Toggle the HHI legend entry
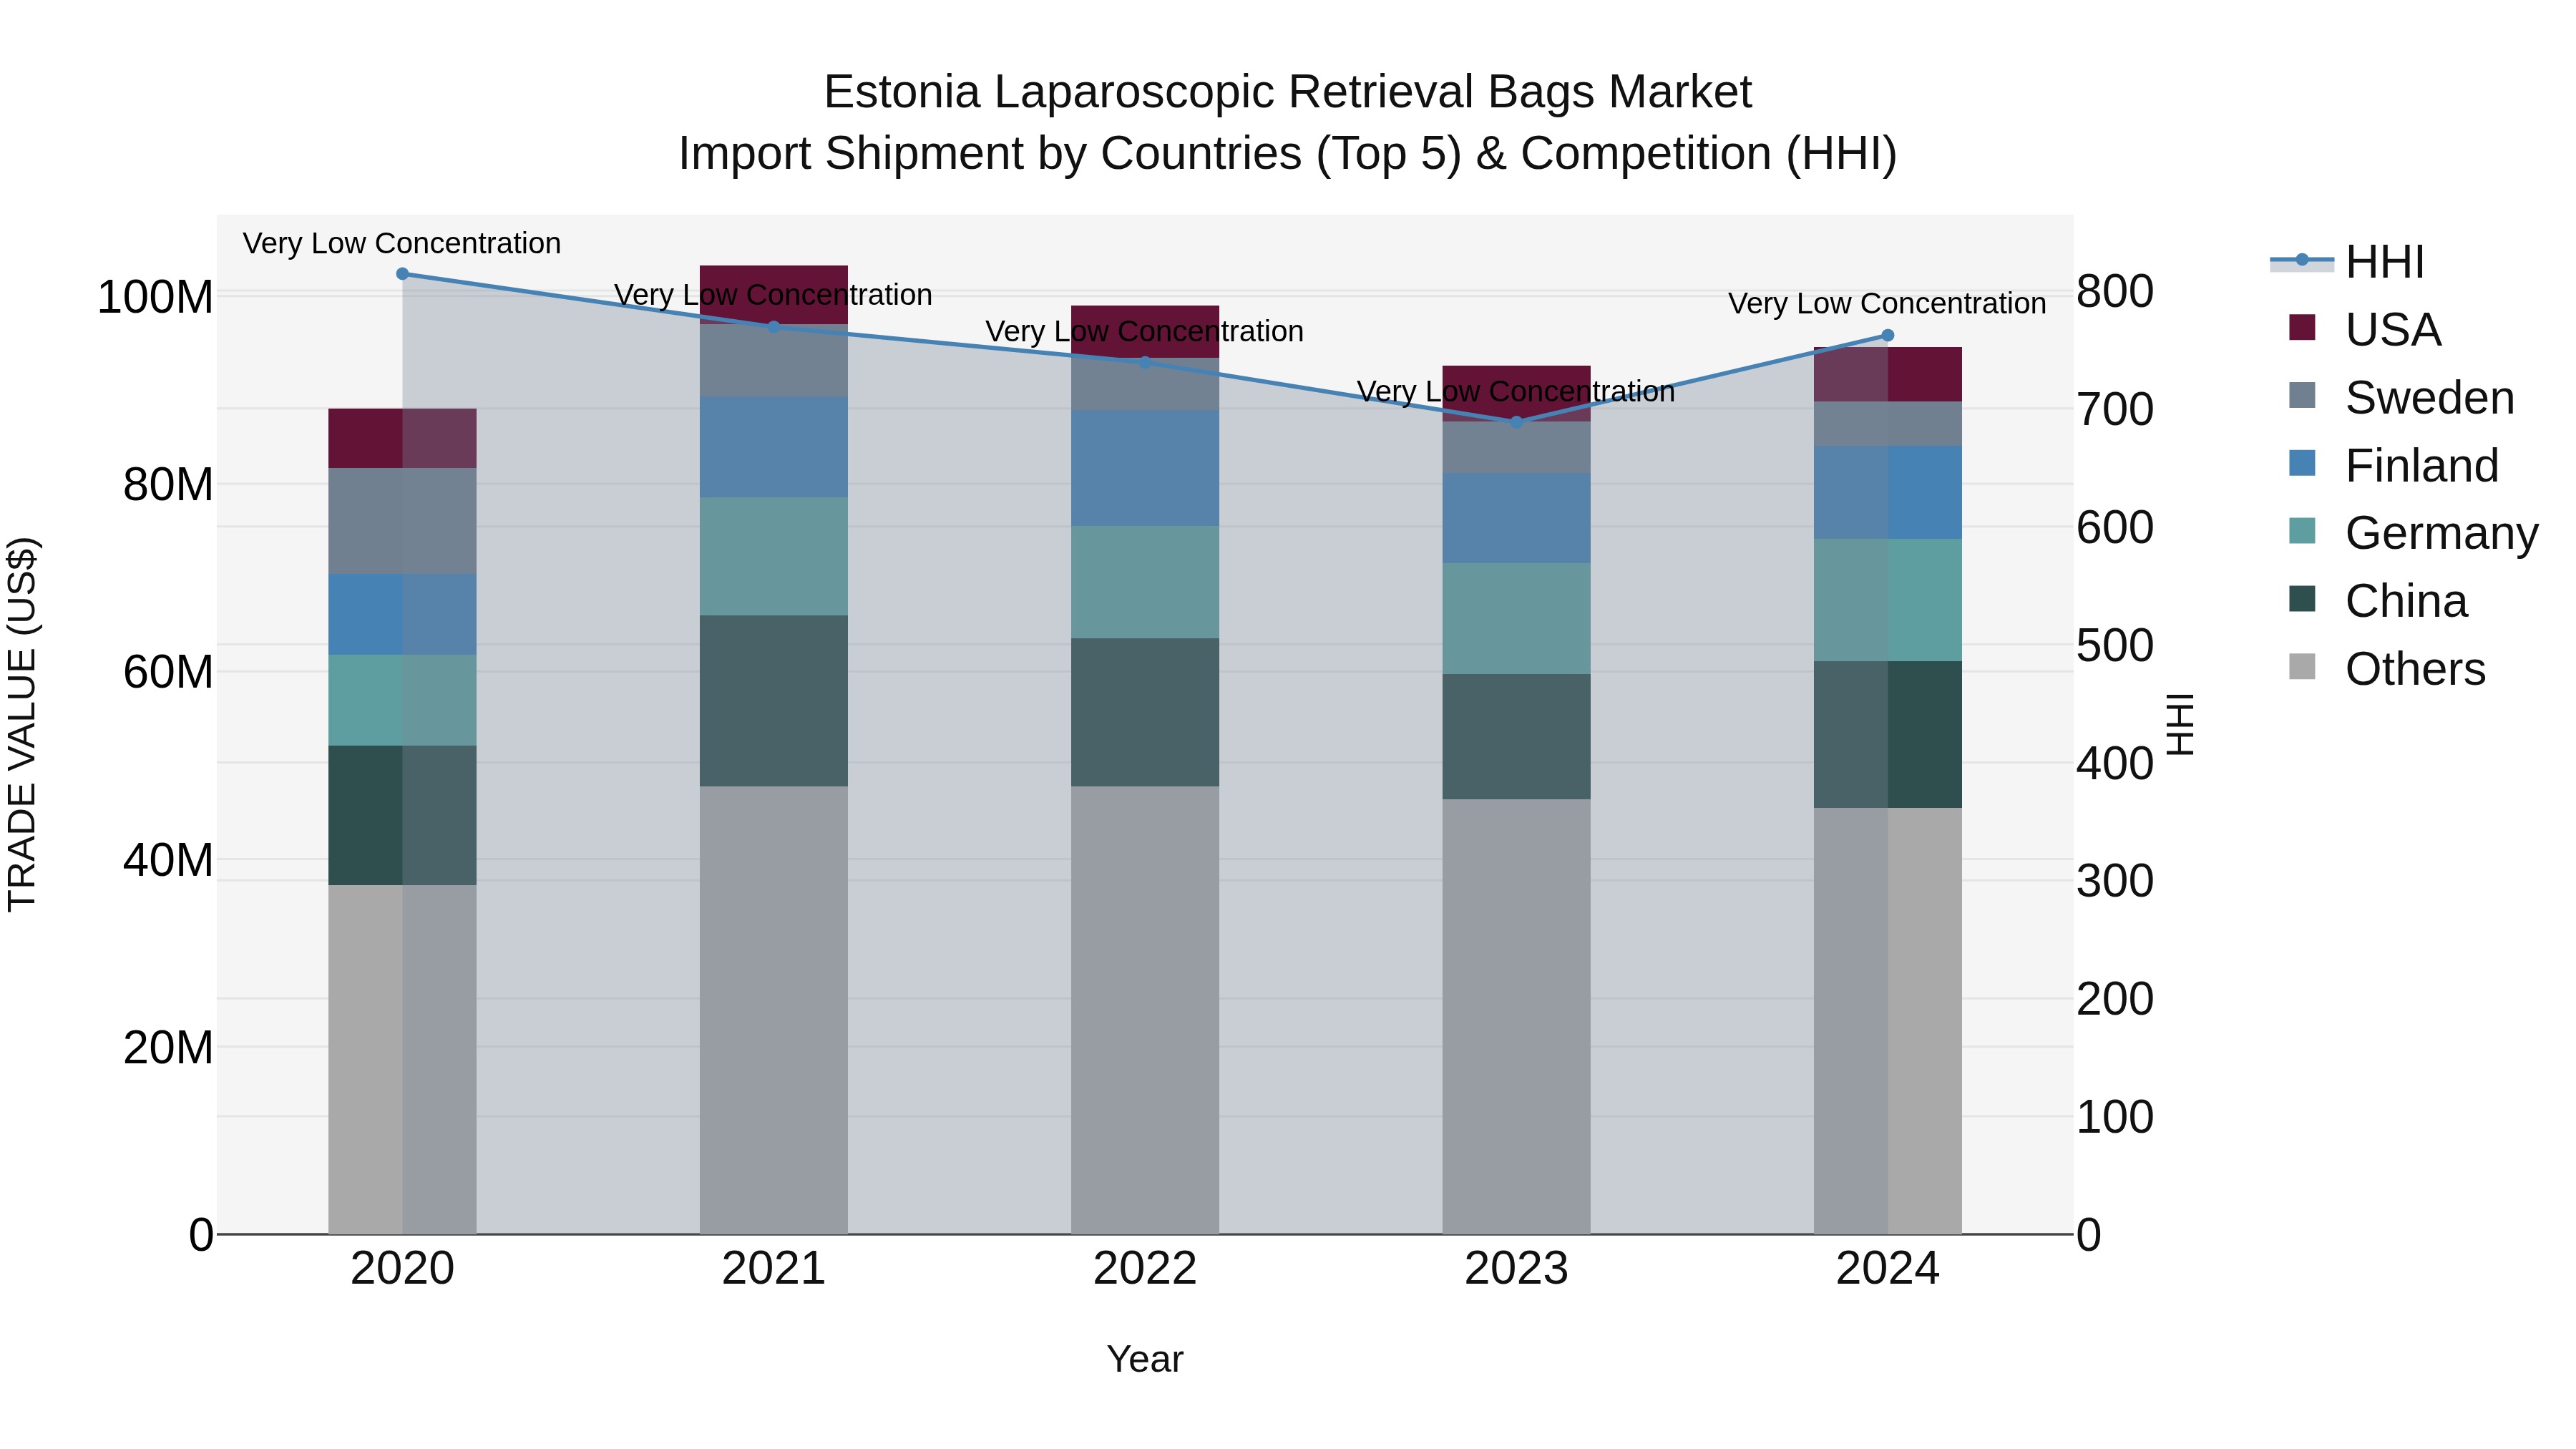This screenshot has height=1449, width=2576. 2347,262
